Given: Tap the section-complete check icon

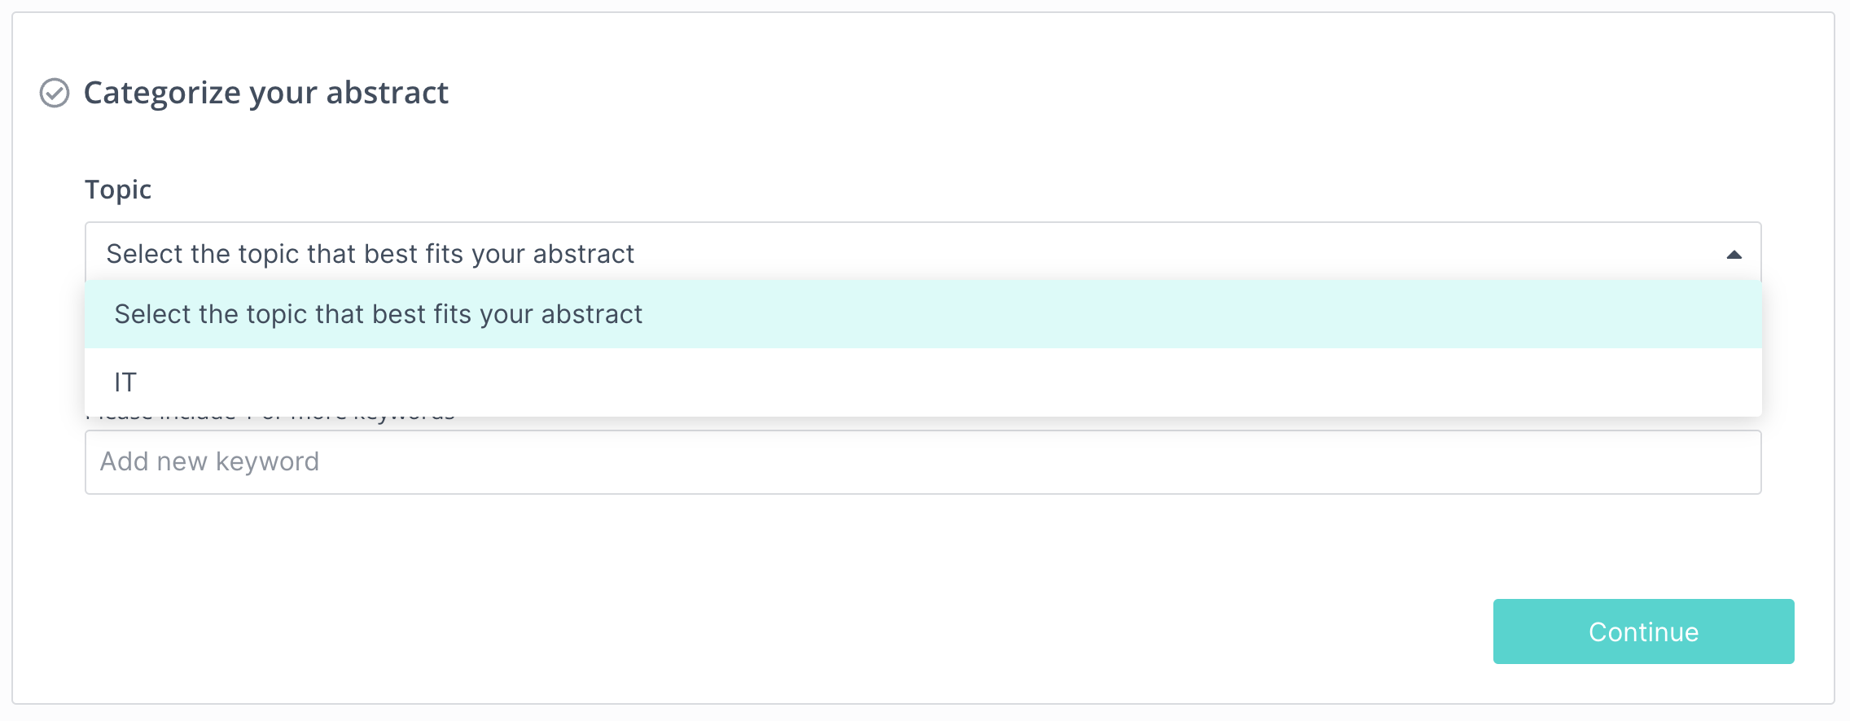Looking at the screenshot, I should (55, 93).
